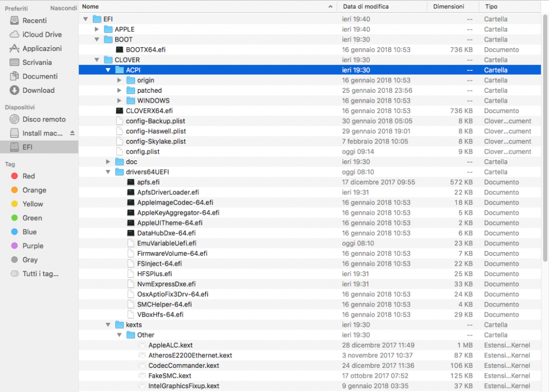The image size is (549, 392).
Task: Open Download in the sidebar
Action: 32,91
